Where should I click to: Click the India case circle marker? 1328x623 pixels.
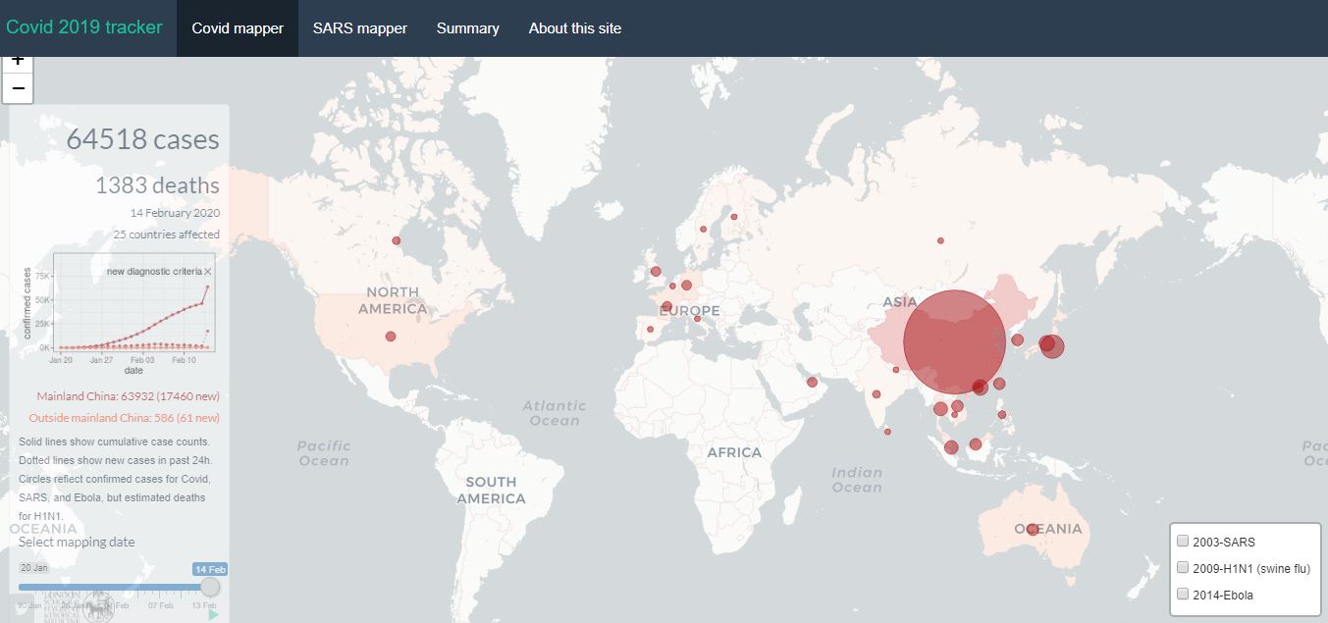(876, 394)
